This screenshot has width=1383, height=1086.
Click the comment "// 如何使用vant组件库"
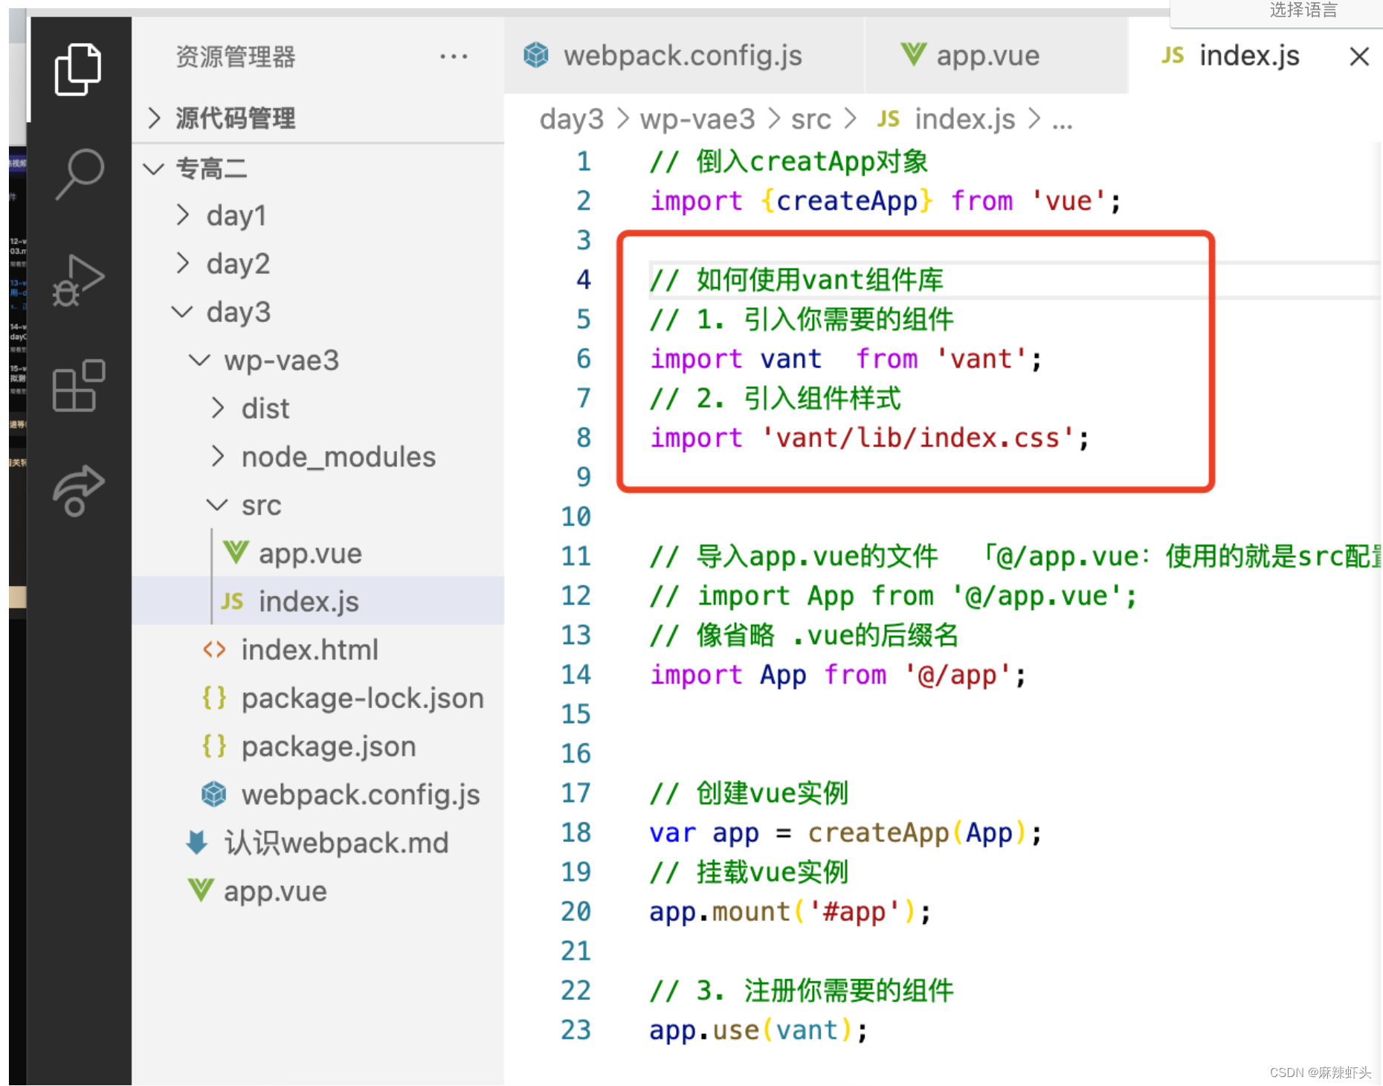tap(796, 280)
